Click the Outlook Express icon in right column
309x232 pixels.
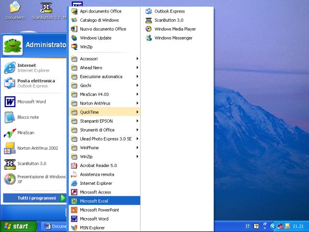tap(149, 11)
